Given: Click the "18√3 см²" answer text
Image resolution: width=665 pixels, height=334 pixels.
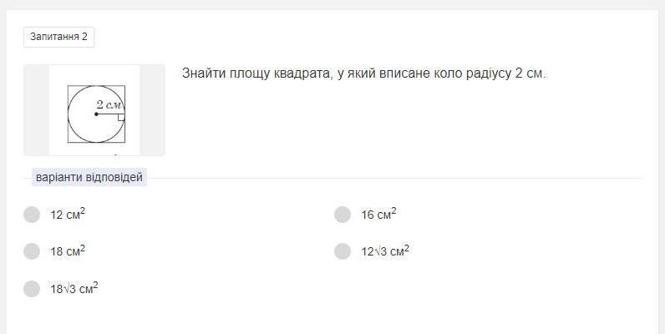Looking at the screenshot, I should click(x=74, y=289).
